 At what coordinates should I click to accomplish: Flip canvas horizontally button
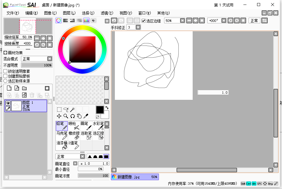[x=264, y=21]
